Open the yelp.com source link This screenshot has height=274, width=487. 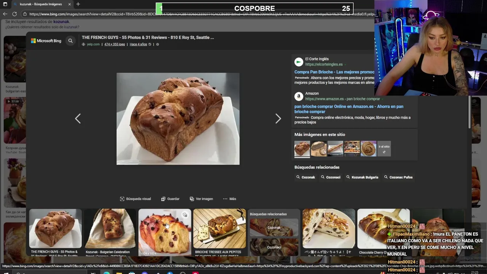[x=93, y=44]
